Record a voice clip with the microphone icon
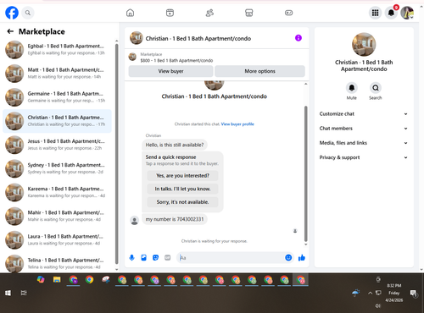 [x=131, y=257]
